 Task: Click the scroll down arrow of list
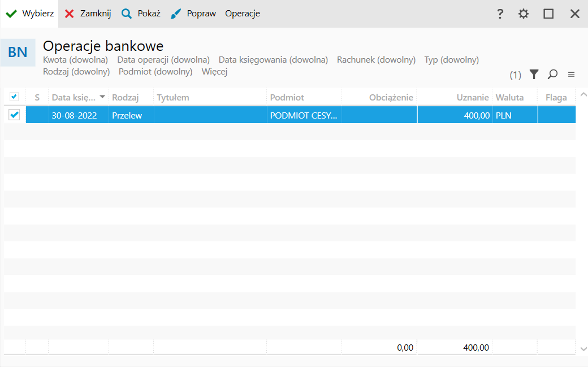[x=583, y=349]
